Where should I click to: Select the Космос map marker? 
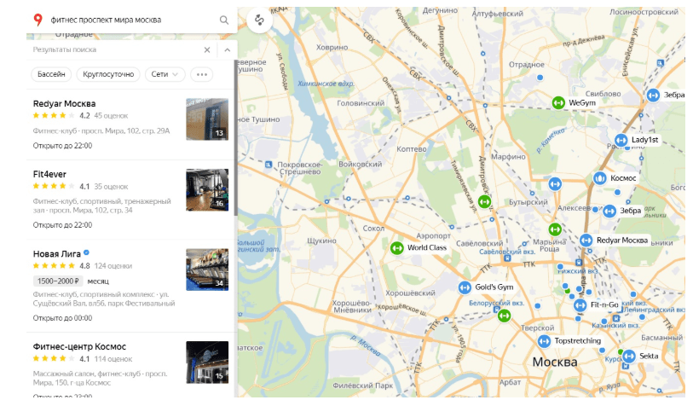[600, 178]
